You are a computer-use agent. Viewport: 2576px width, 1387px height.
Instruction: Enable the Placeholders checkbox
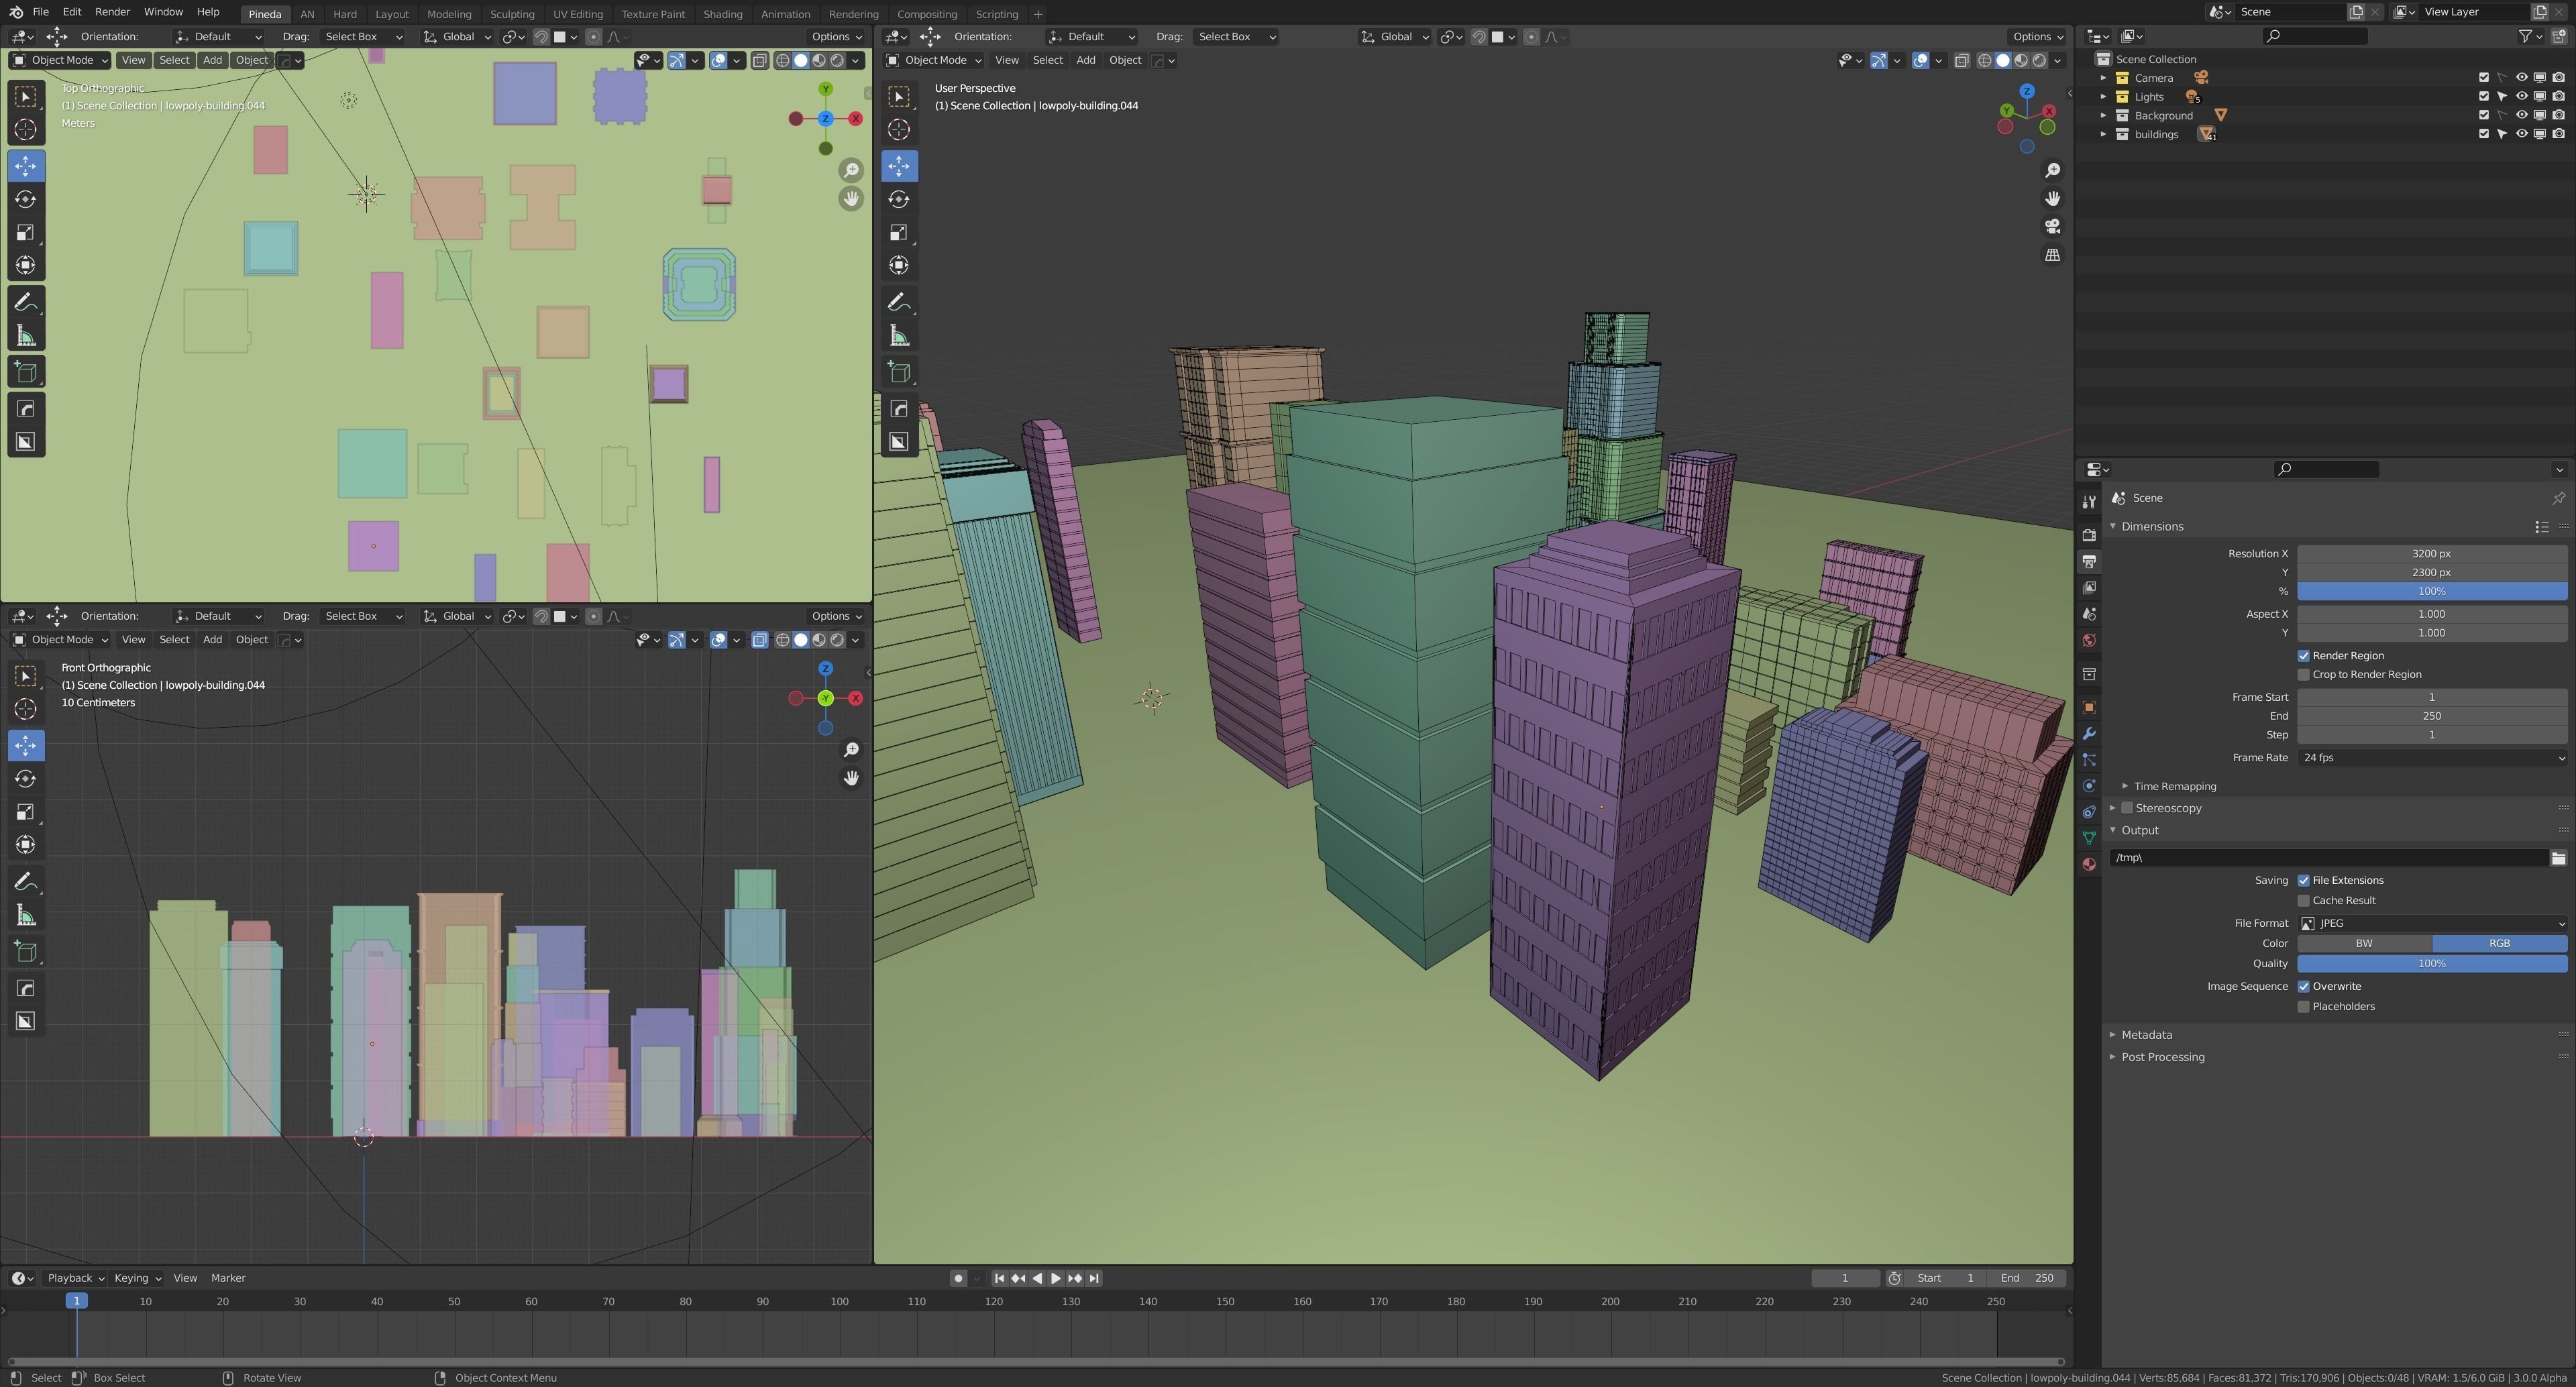[2304, 1007]
